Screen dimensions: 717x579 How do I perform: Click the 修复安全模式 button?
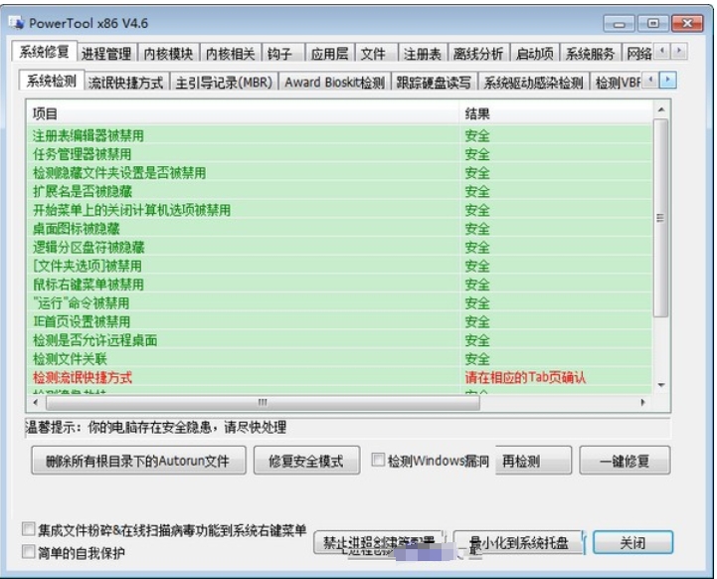point(306,461)
